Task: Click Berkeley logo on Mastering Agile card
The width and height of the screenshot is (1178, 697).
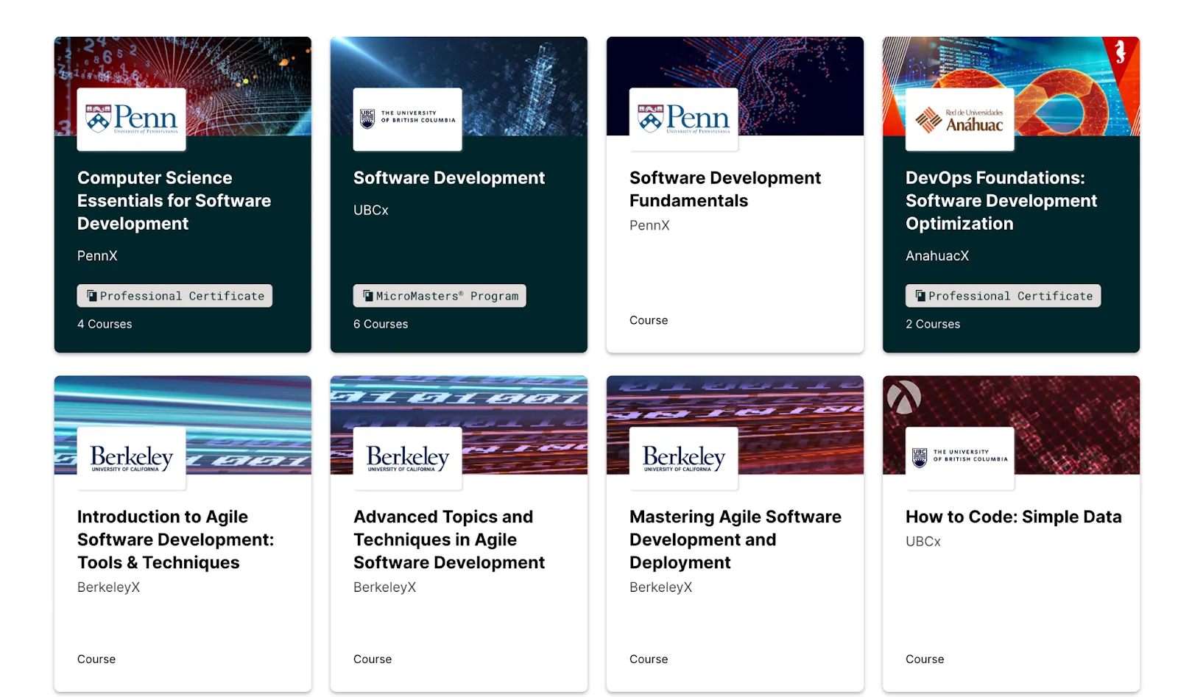Action: pyautogui.click(x=683, y=459)
